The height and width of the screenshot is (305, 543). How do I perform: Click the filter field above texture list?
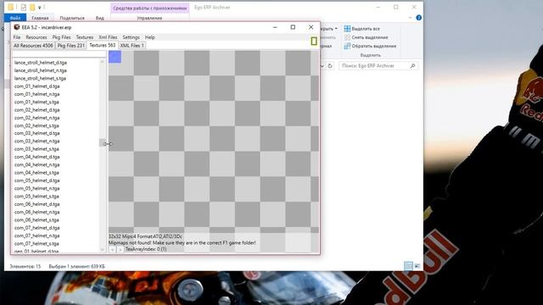tap(59, 54)
